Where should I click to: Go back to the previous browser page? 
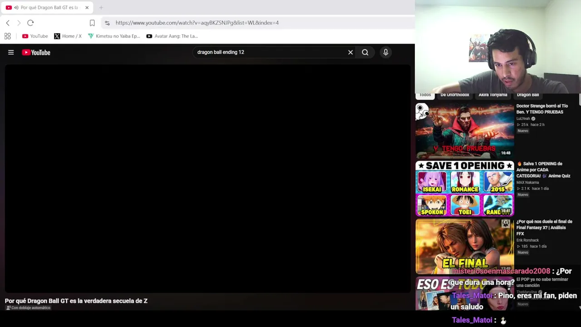point(8,23)
